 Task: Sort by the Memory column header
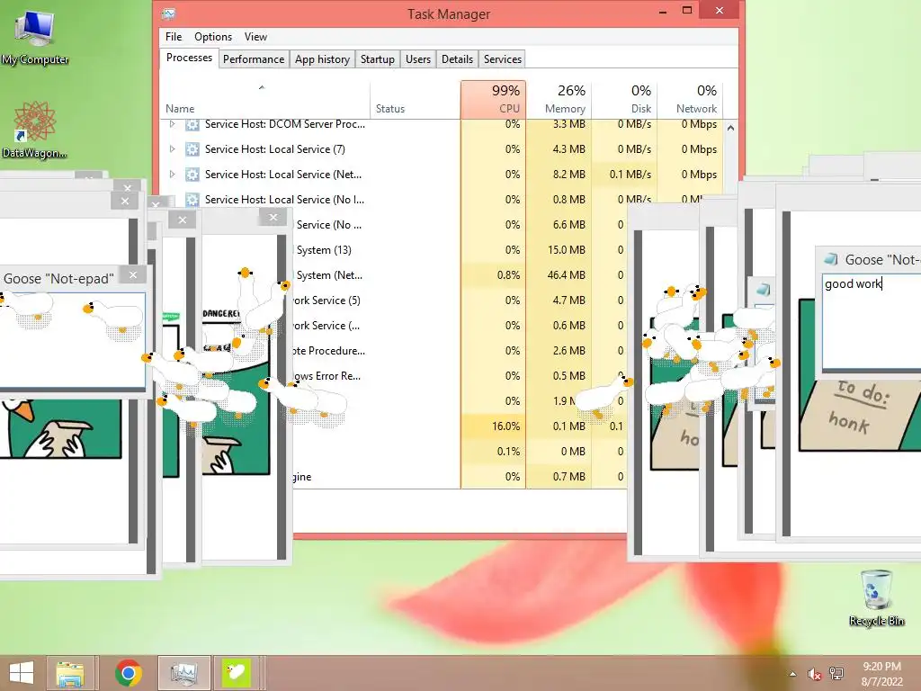coord(559,100)
